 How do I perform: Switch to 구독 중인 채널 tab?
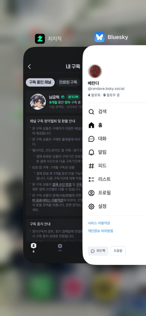click(x=40, y=82)
